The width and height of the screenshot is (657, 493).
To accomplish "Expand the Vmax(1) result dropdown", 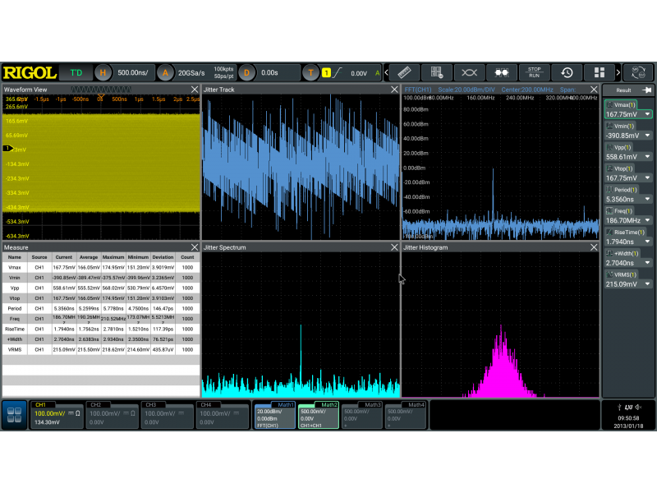I will click(x=647, y=114).
